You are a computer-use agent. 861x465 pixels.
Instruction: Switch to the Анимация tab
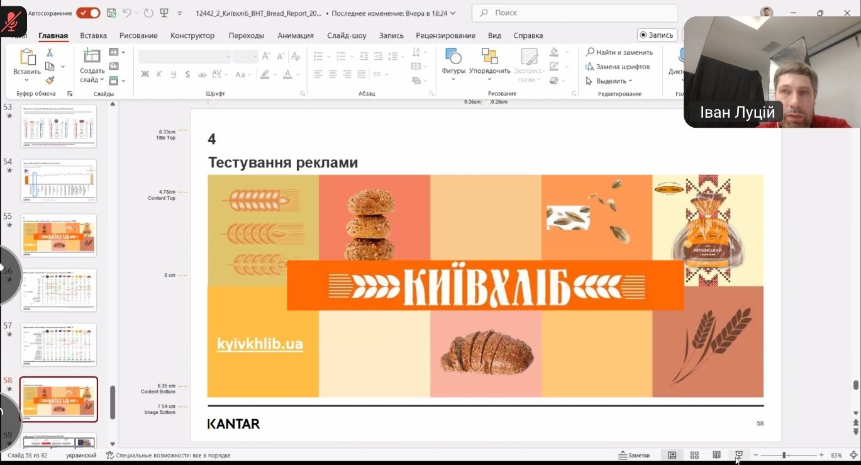(295, 35)
